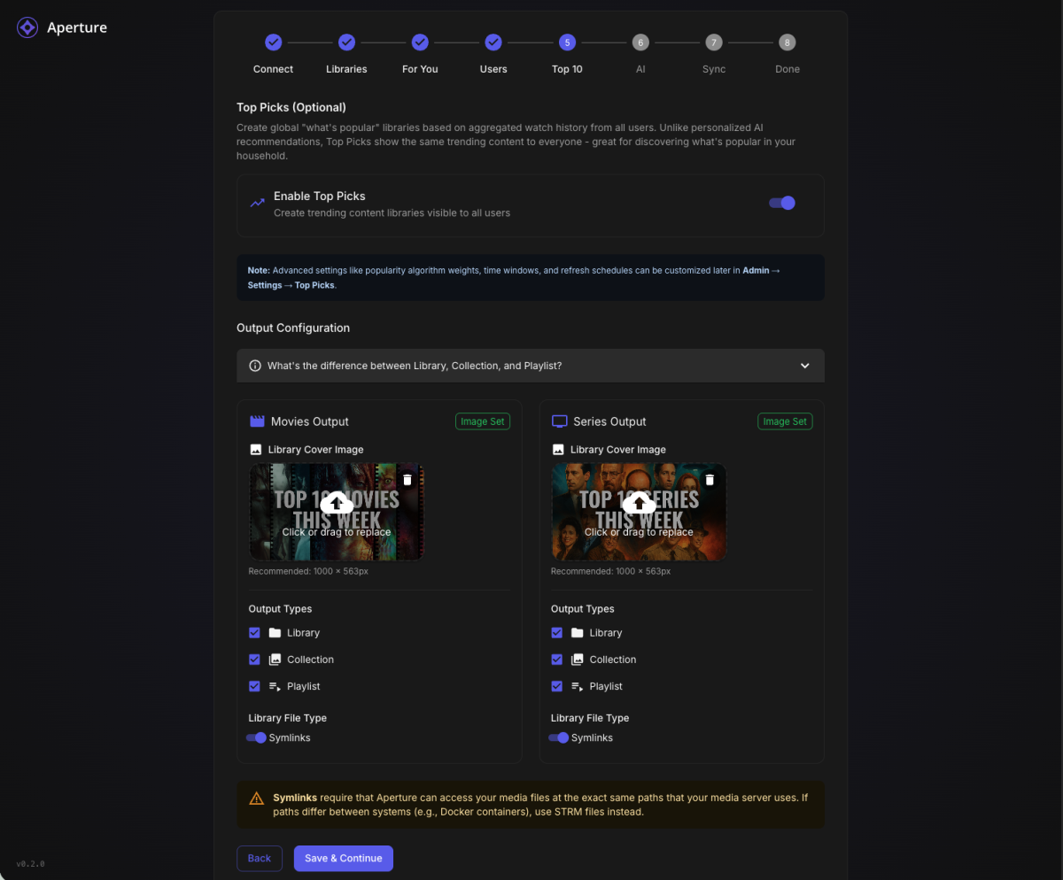The height and width of the screenshot is (880, 1063).
Task: Click the trash icon on the Movies cover image
Action: [407, 478]
